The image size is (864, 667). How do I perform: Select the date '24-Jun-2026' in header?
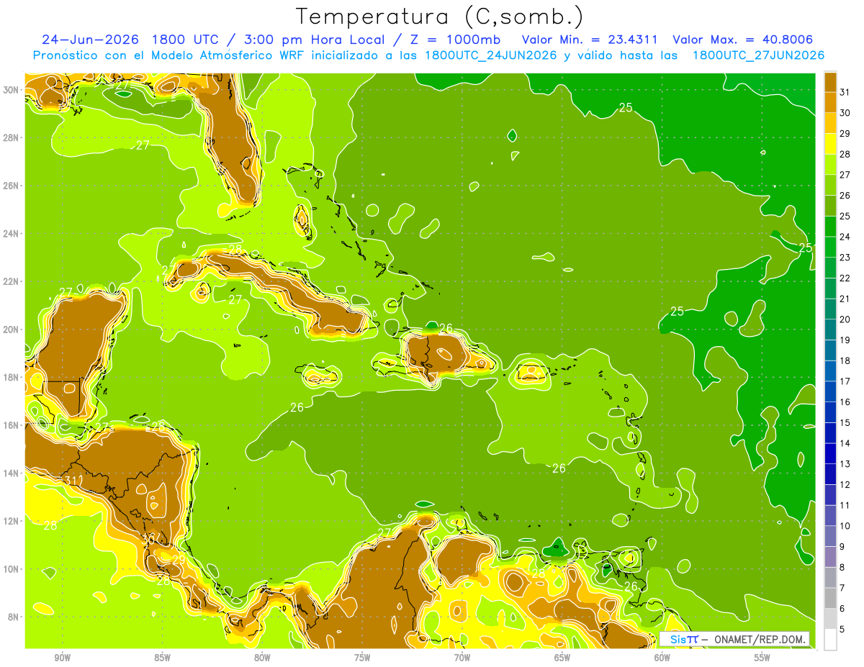point(89,40)
